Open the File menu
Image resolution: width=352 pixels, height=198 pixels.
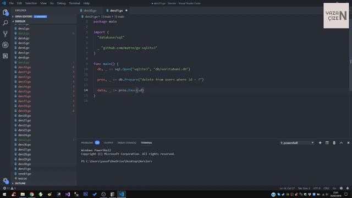tap(11, 3)
